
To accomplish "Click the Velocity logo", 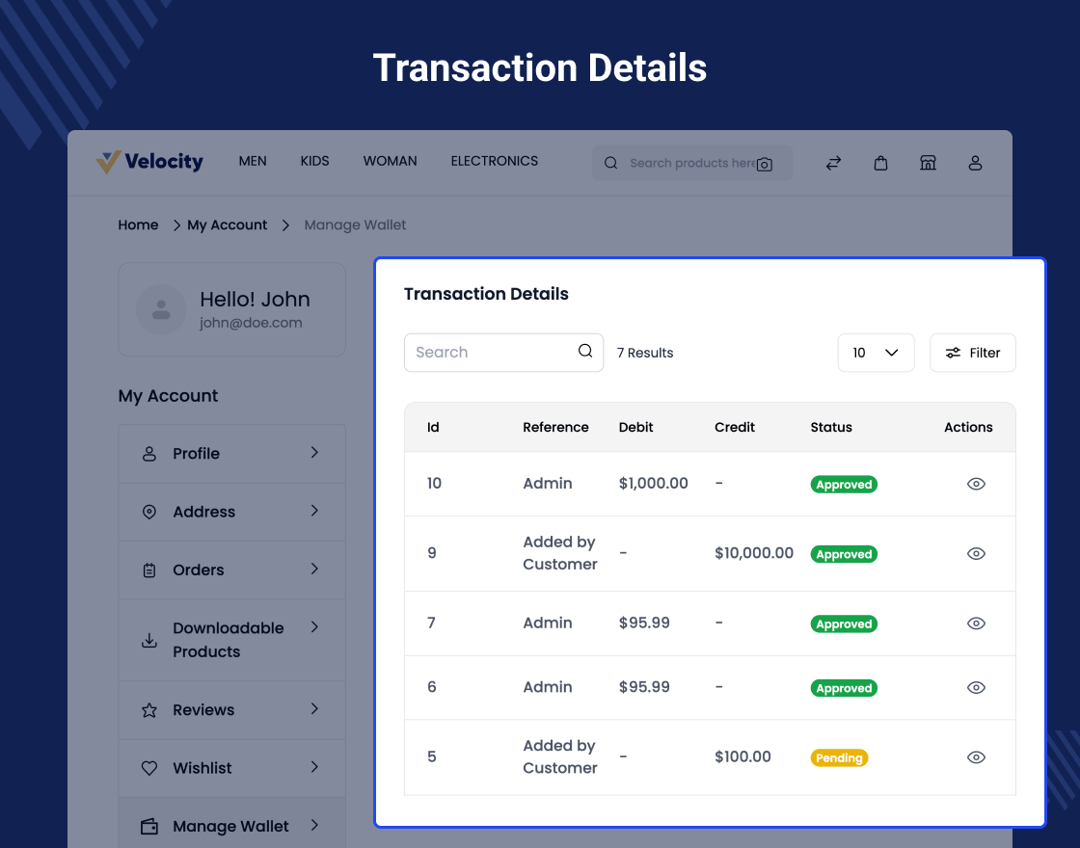I will (149, 162).
